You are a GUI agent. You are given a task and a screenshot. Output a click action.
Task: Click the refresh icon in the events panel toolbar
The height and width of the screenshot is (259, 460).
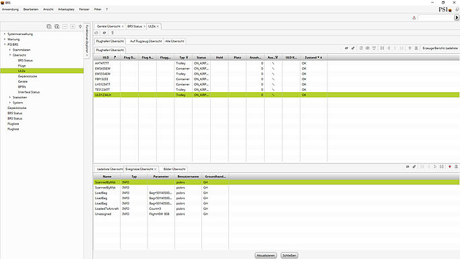point(407,167)
